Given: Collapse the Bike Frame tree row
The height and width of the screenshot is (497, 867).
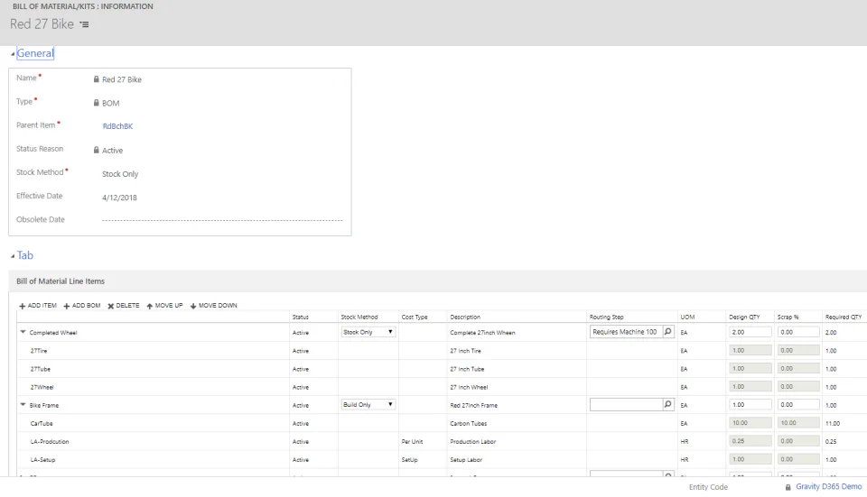Looking at the screenshot, I should click(x=23, y=405).
